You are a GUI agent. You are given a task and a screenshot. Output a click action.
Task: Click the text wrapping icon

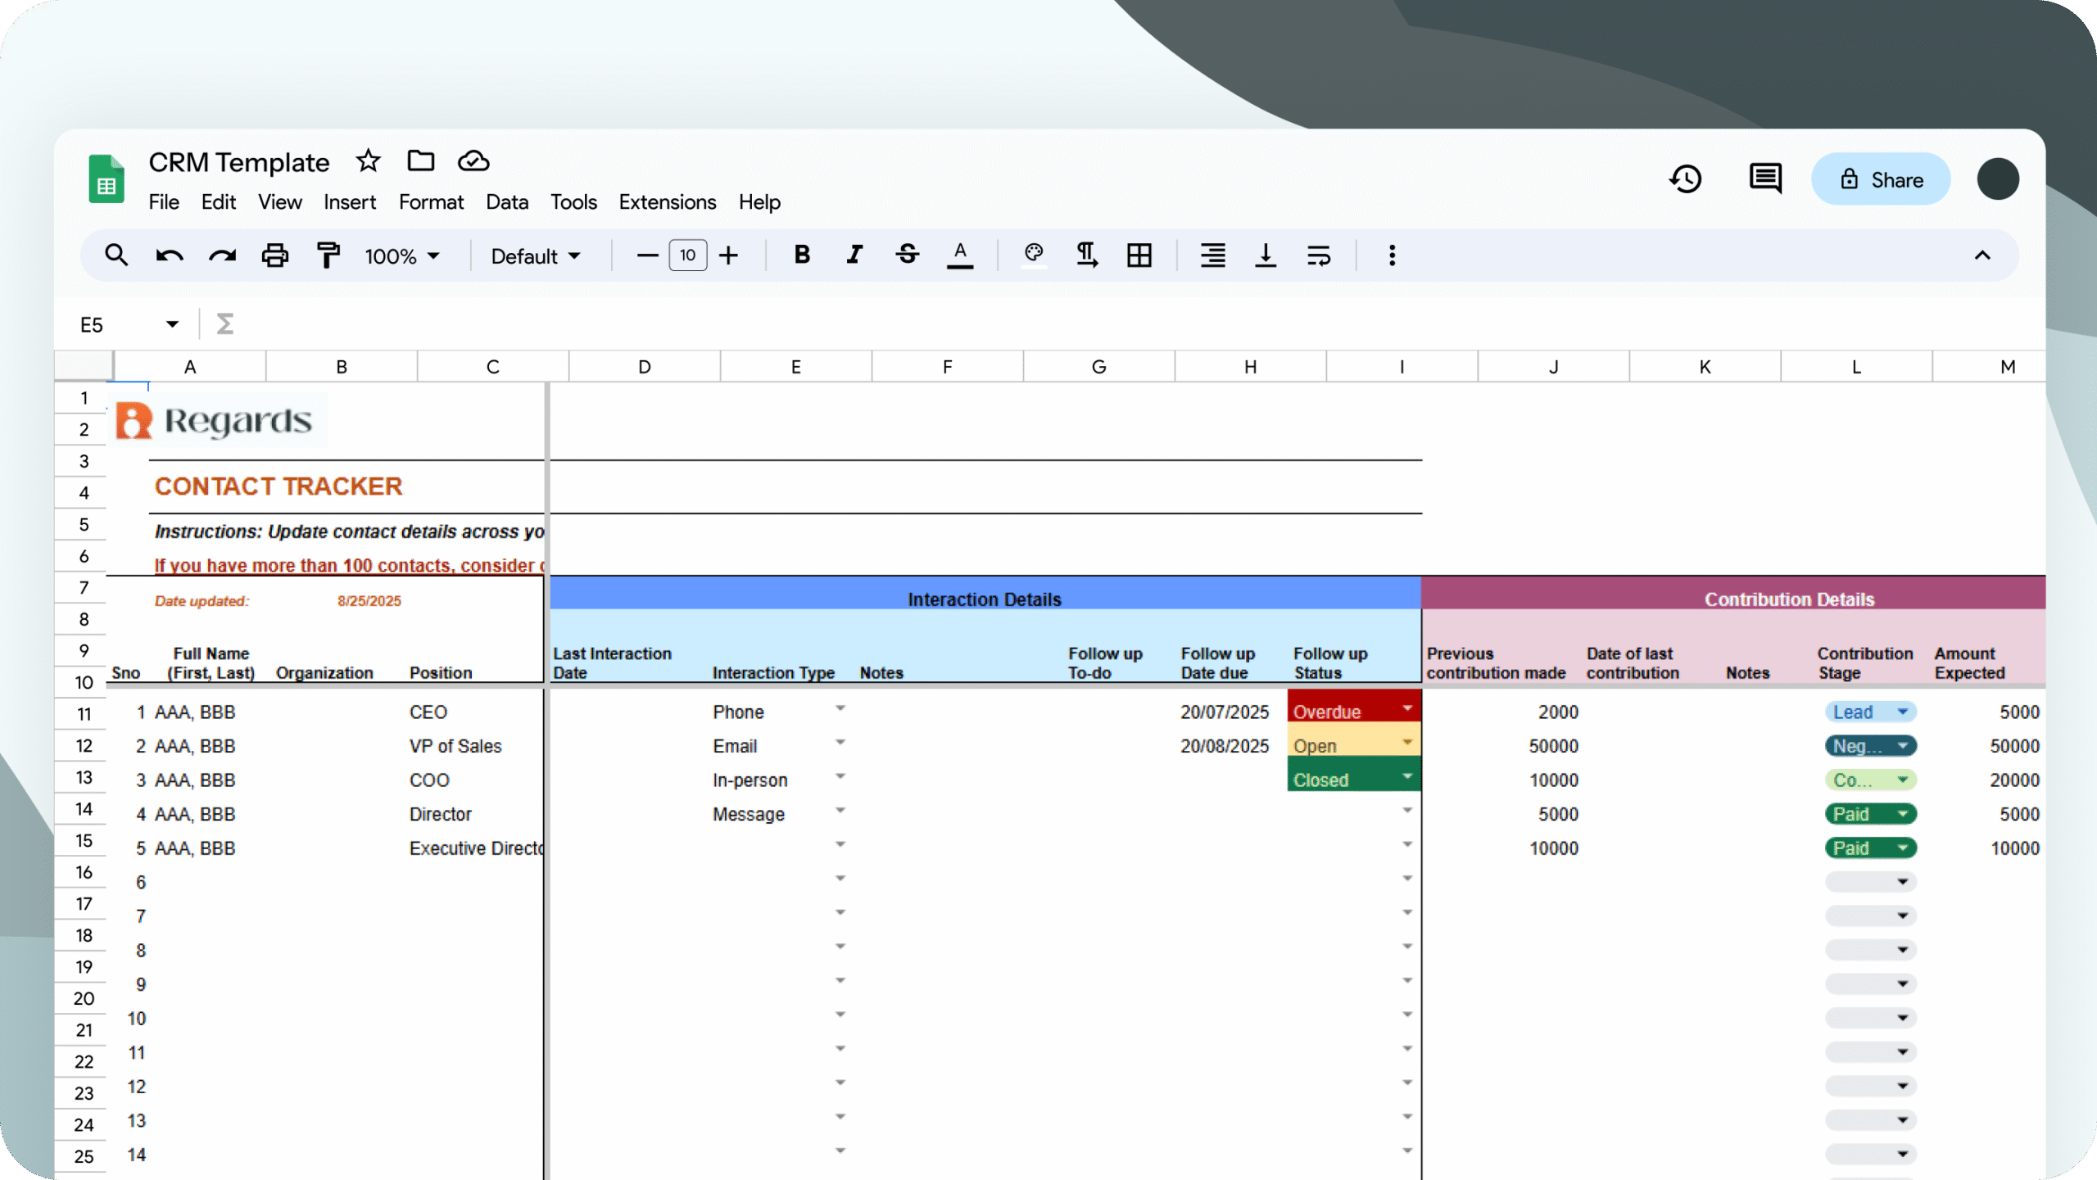point(1318,255)
